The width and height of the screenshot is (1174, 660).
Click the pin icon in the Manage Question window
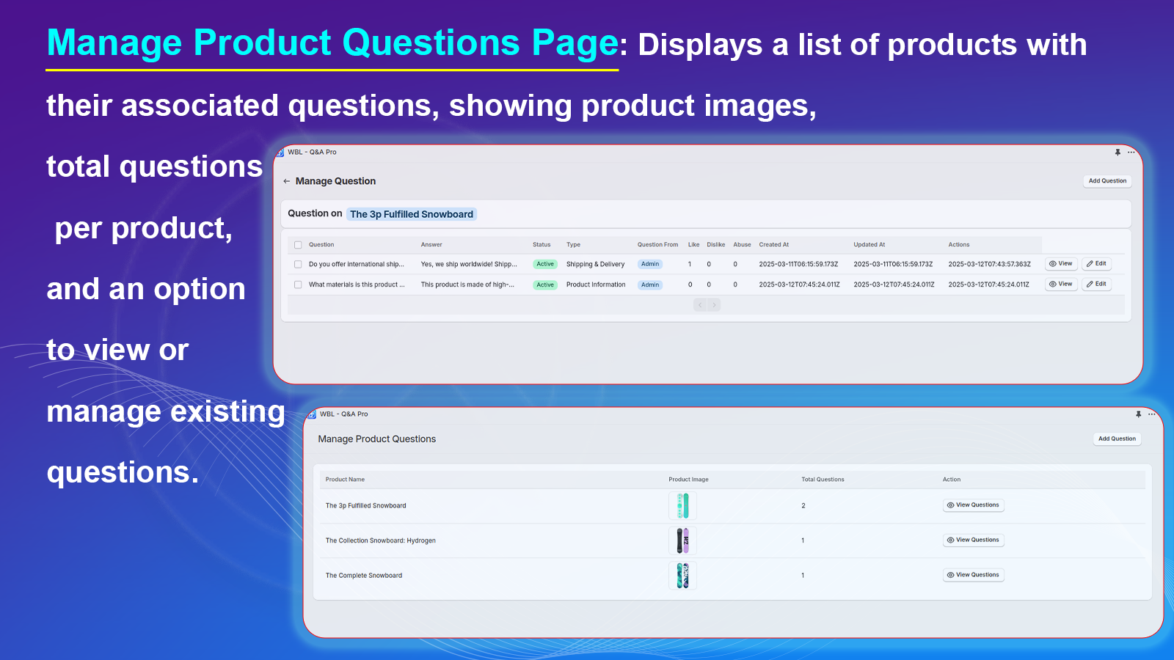1118,153
